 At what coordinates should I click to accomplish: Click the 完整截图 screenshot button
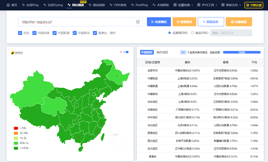pyautogui.click(x=239, y=22)
